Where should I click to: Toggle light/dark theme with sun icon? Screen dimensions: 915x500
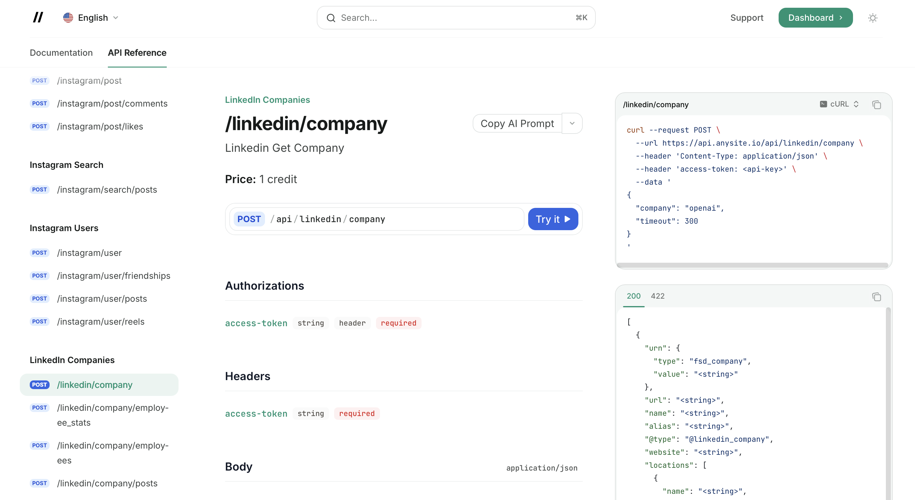pyautogui.click(x=873, y=17)
